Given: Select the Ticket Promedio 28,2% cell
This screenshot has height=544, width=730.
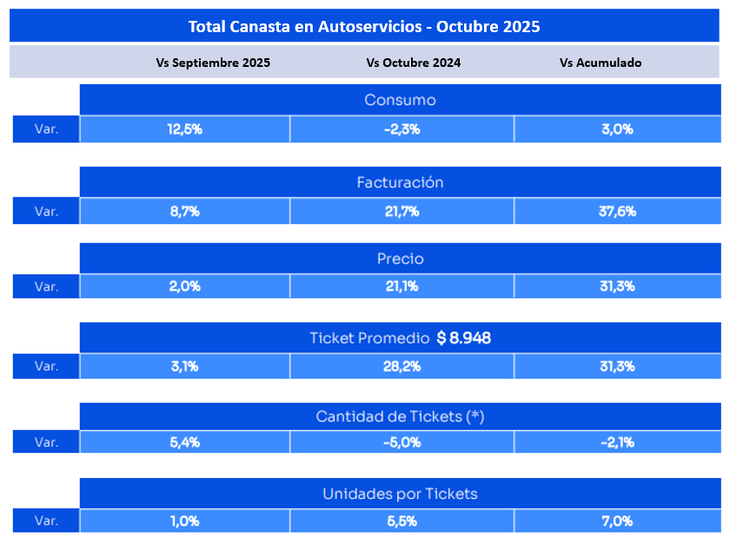Looking at the screenshot, I should click(x=402, y=366).
